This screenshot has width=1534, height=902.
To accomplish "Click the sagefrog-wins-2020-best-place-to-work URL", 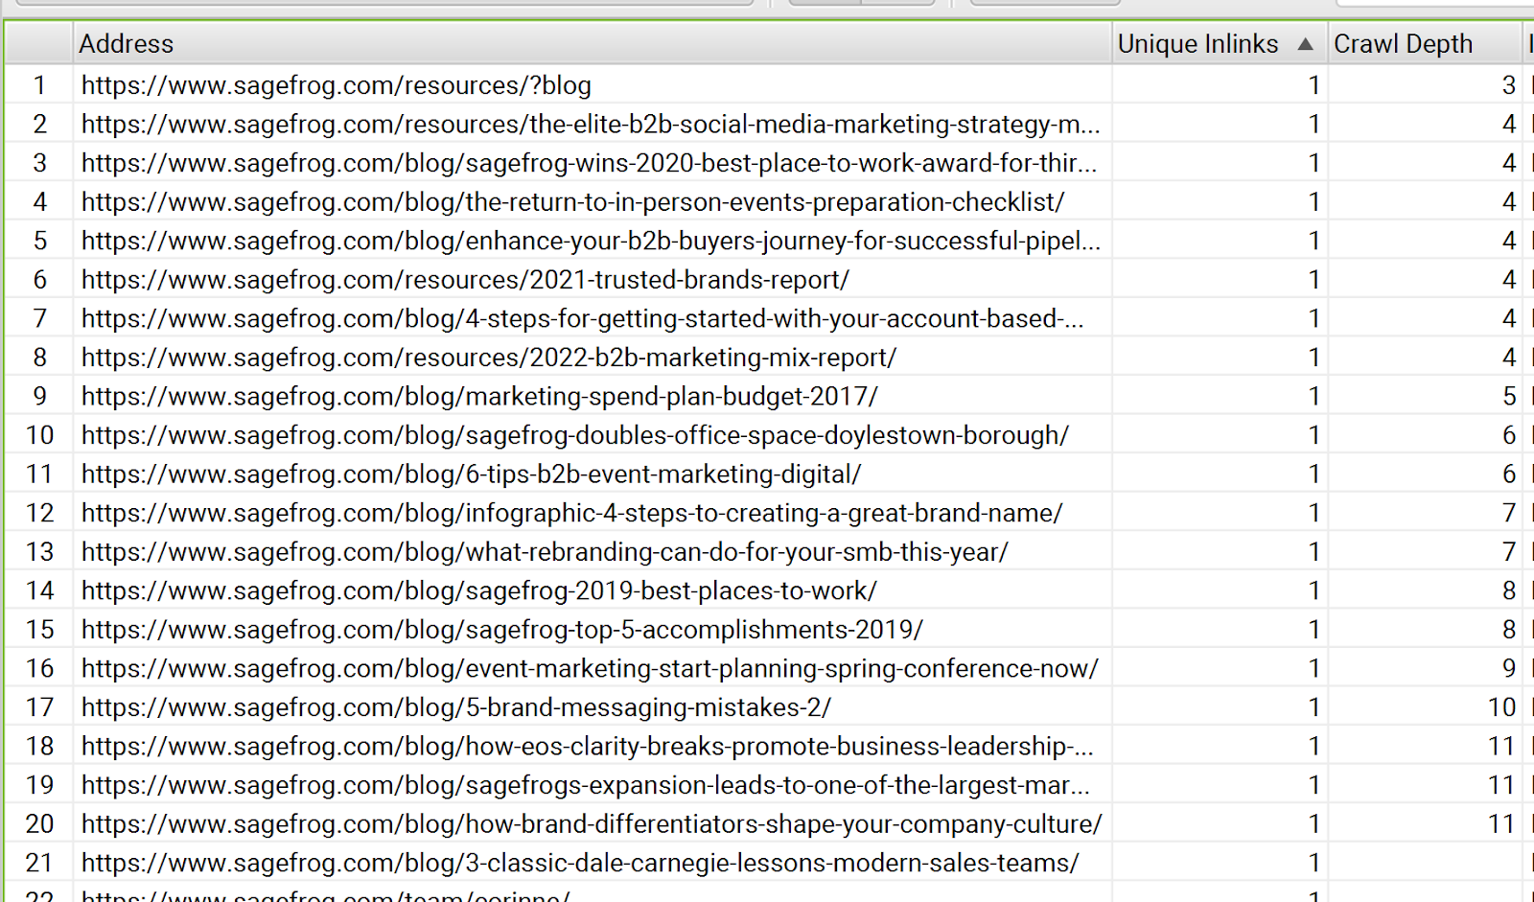I will click(x=589, y=163).
